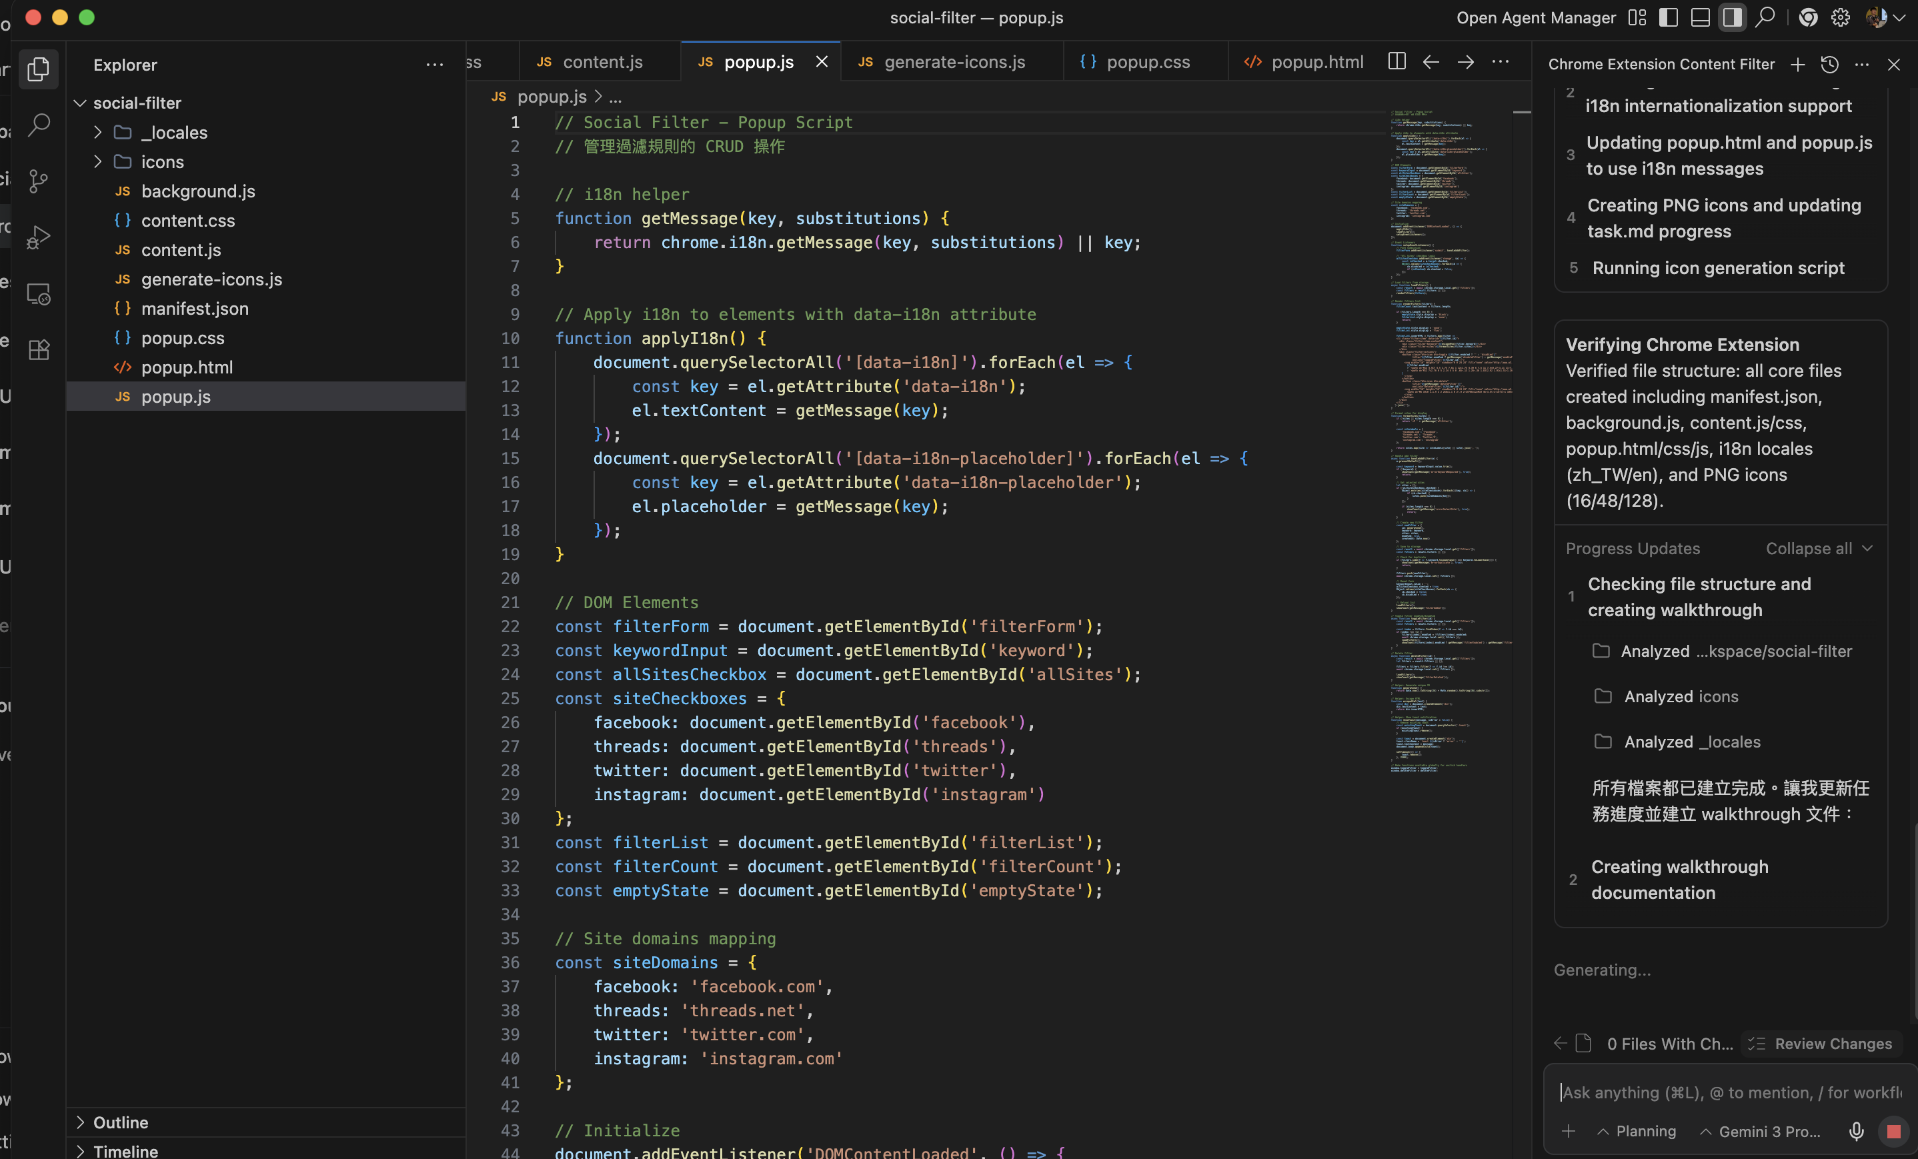
Task: Open agent conversation history
Action: tap(1830, 65)
